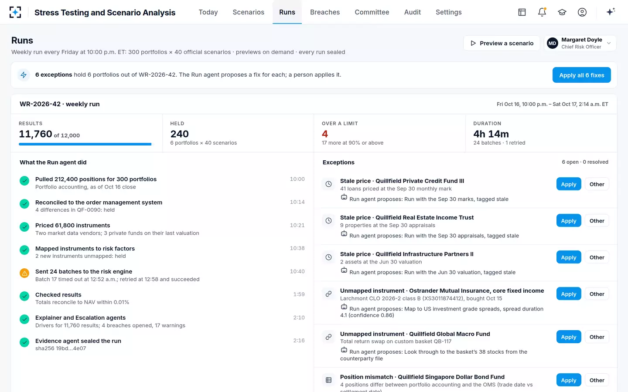The width and height of the screenshot is (628, 392).
Task: Click the link icon for Ostrander Mutual Insurance exception
Action: [x=329, y=294]
